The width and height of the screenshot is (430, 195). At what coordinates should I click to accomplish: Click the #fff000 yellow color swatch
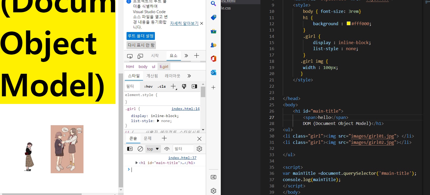[349, 23]
